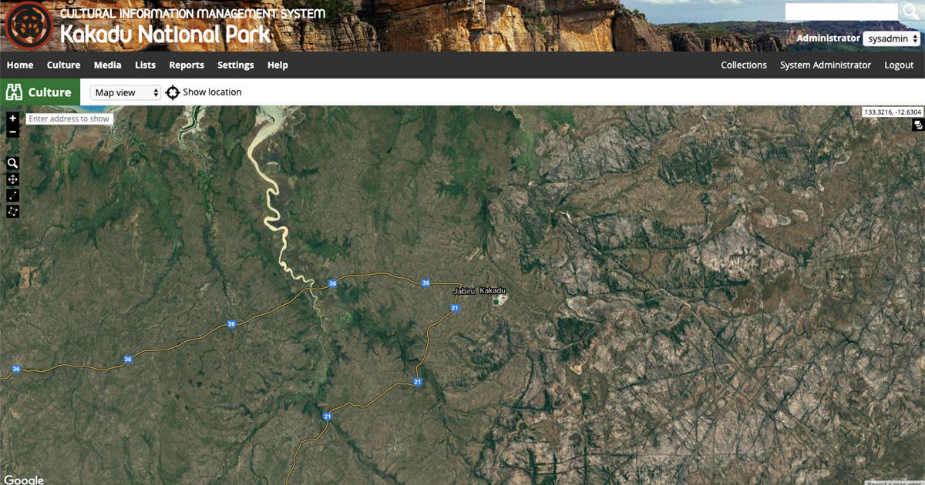The width and height of the screenshot is (925, 485).
Task: Zoom in with the map plus button
Action: click(x=13, y=119)
